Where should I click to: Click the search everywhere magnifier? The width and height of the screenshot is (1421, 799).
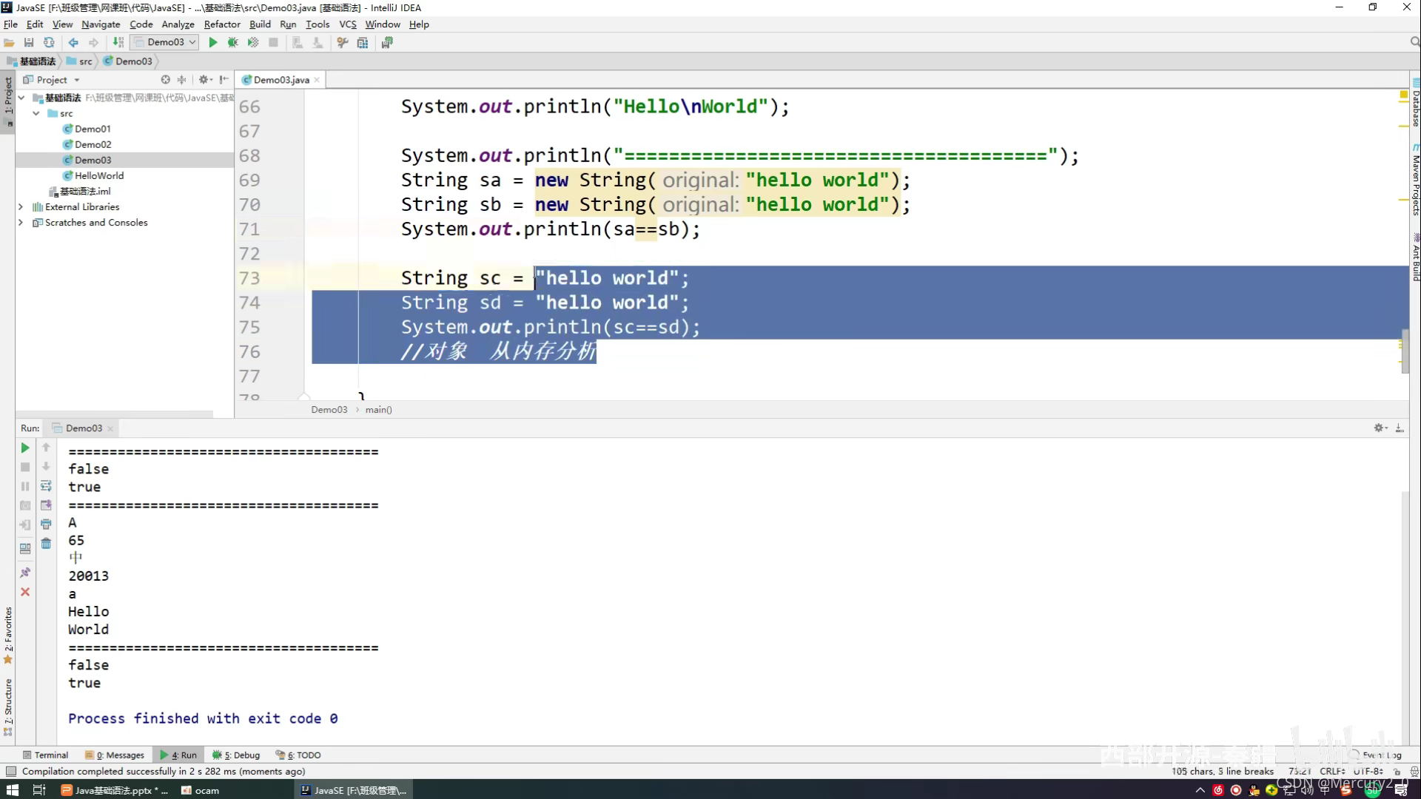(x=1414, y=42)
